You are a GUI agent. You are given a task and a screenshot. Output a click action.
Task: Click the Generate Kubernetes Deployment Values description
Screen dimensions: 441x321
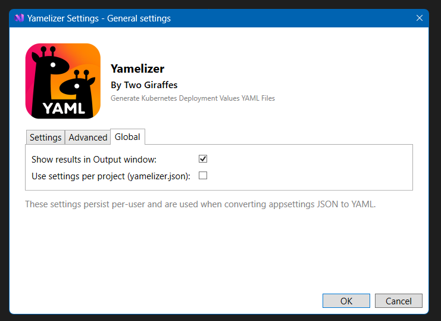193,98
